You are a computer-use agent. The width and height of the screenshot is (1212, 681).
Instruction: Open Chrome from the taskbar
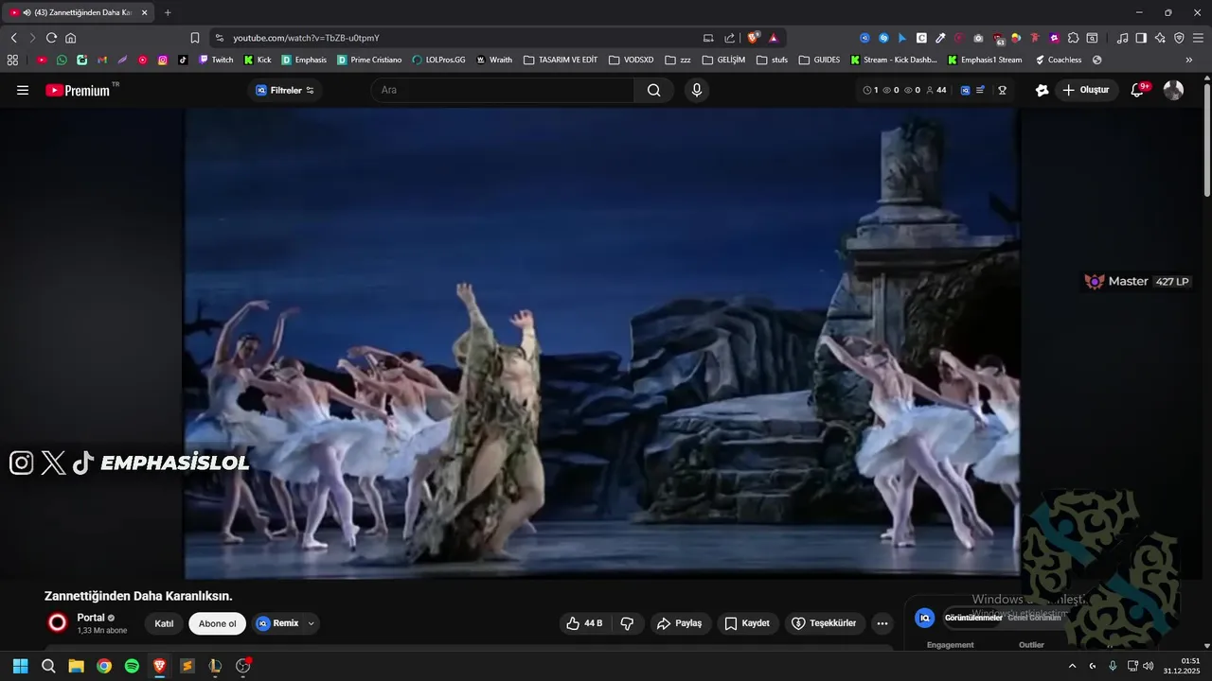tap(104, 666)
